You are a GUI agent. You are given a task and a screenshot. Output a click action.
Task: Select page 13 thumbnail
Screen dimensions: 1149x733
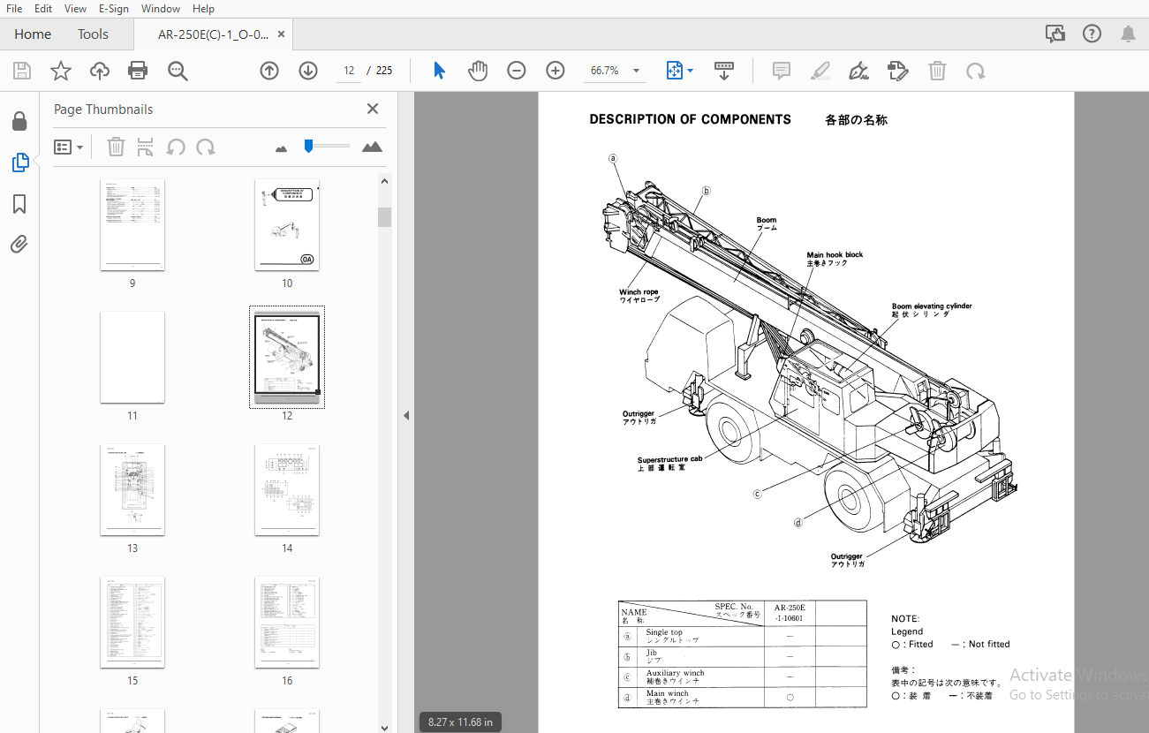click(x=132, y=490)
